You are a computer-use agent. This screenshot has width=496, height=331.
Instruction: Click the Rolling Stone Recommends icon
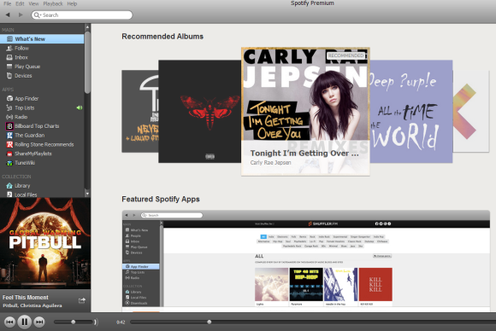pyautogui.click(x=9, y=144)
